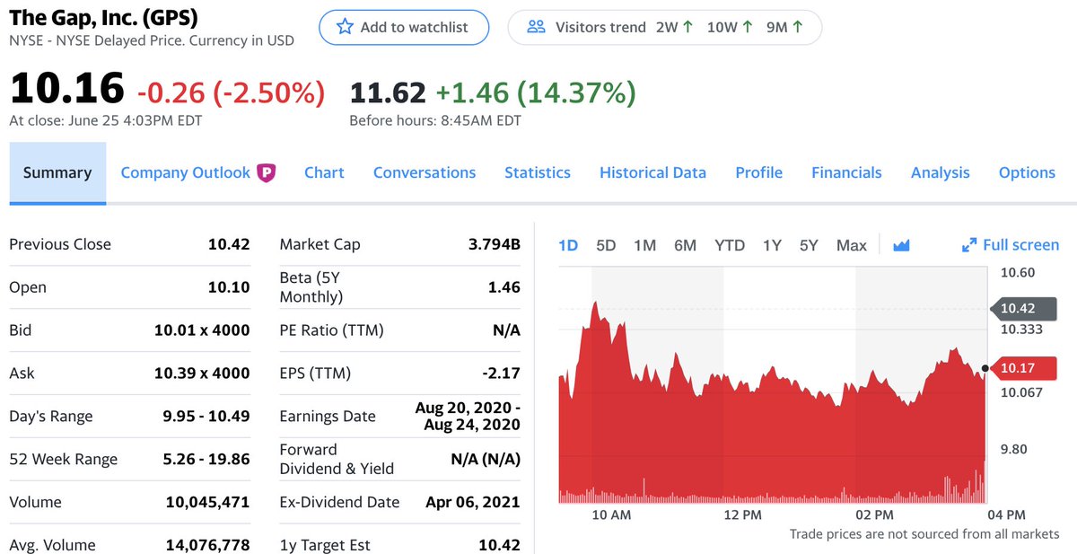The width and height of the screenshot is (1077, 554).
Task: Switch chart type with the mountain chart icon
Action: click(901, 245)
